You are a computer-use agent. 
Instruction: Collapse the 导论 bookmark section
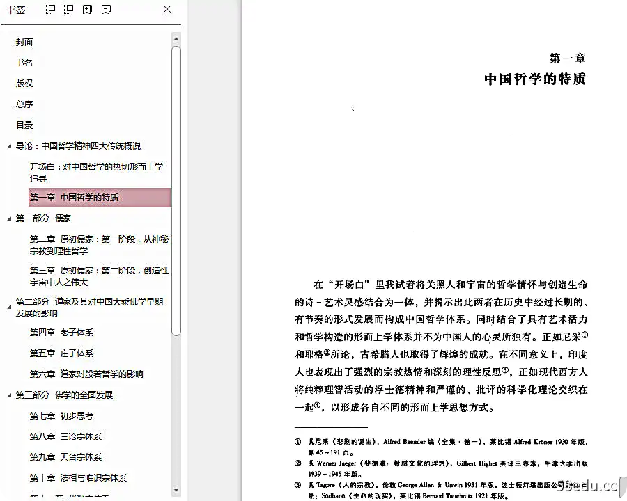[9, 147]
